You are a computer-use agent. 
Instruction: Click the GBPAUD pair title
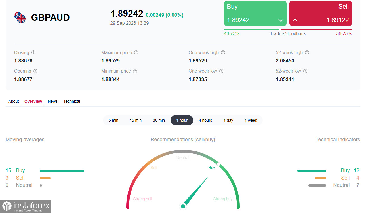[51, 18]
